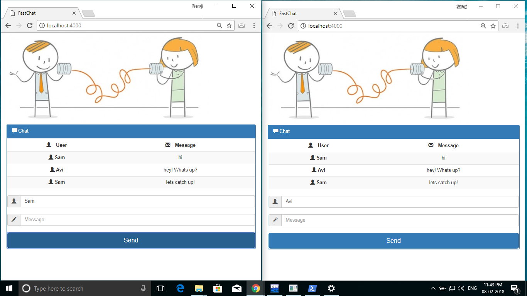Screen dimensions: 527x296
Task: Click the taskbar search box
Action: point(85,288)
